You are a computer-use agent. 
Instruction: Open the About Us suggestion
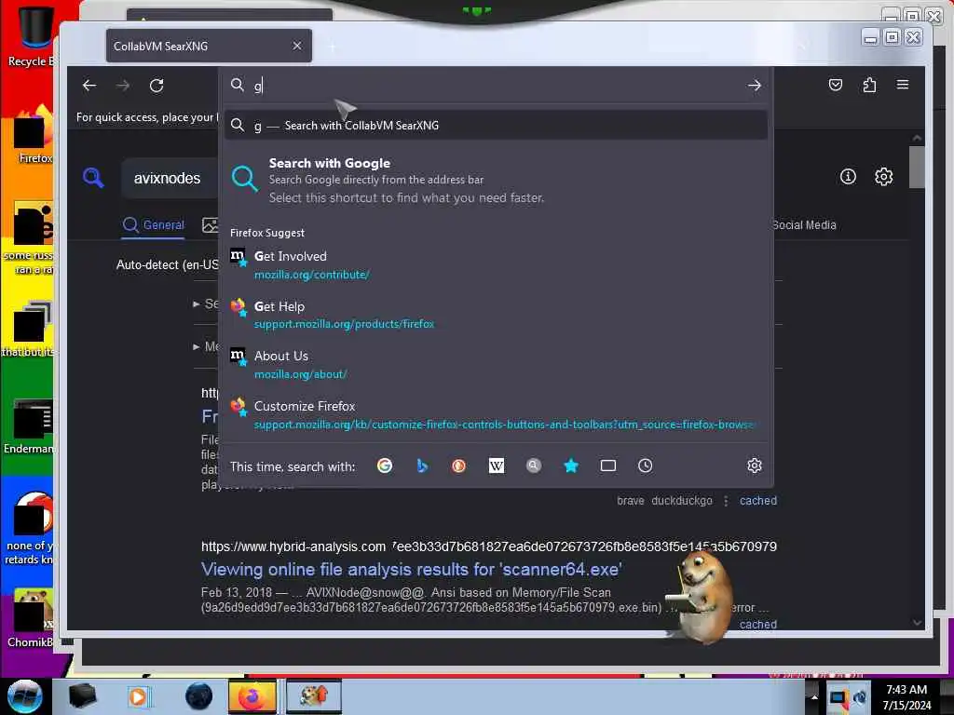click(x=496, y=364)
